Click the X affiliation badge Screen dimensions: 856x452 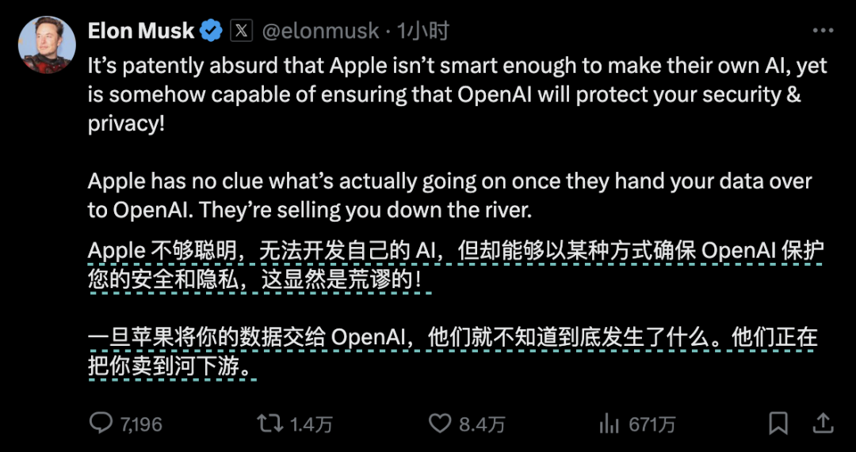tap(241, 31)
